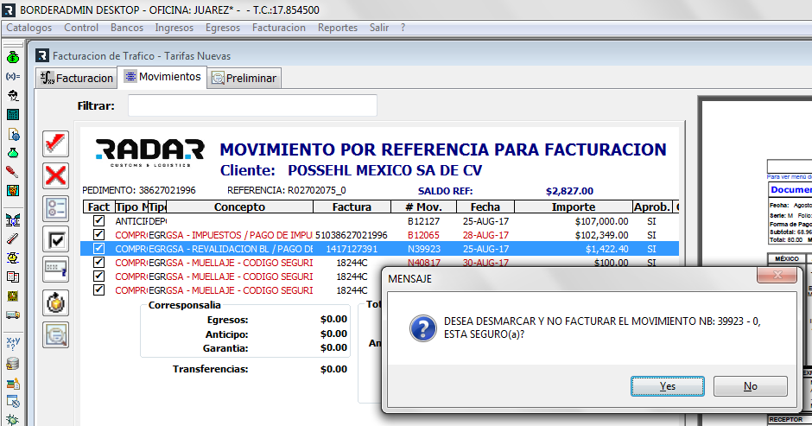
Task: Click the Factura column header
Action: click(x=352, y=207)
